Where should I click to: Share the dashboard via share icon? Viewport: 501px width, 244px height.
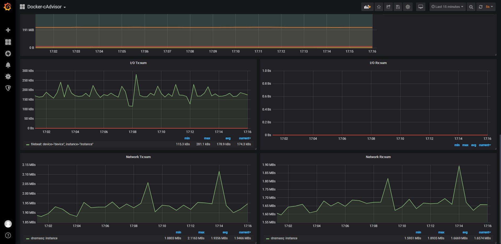(388, 7)
